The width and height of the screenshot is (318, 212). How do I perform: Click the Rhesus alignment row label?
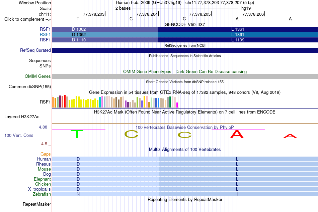[44, 164]
